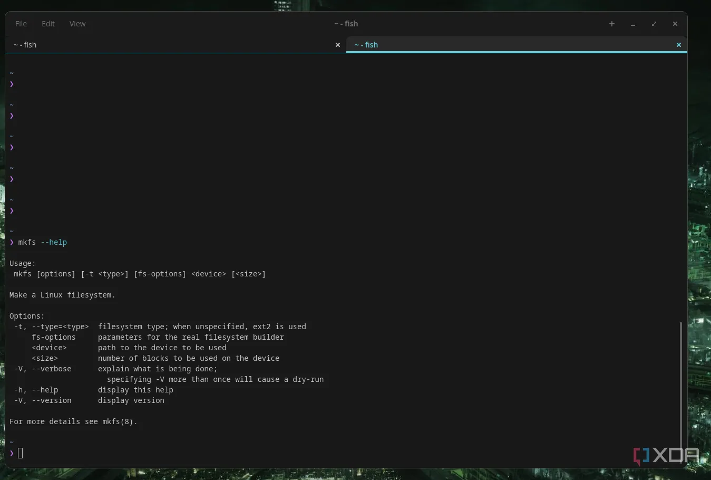Screen dimensions: 711x480
Task: Click 'number of blocks to be used' description
Action: (189, 358)
